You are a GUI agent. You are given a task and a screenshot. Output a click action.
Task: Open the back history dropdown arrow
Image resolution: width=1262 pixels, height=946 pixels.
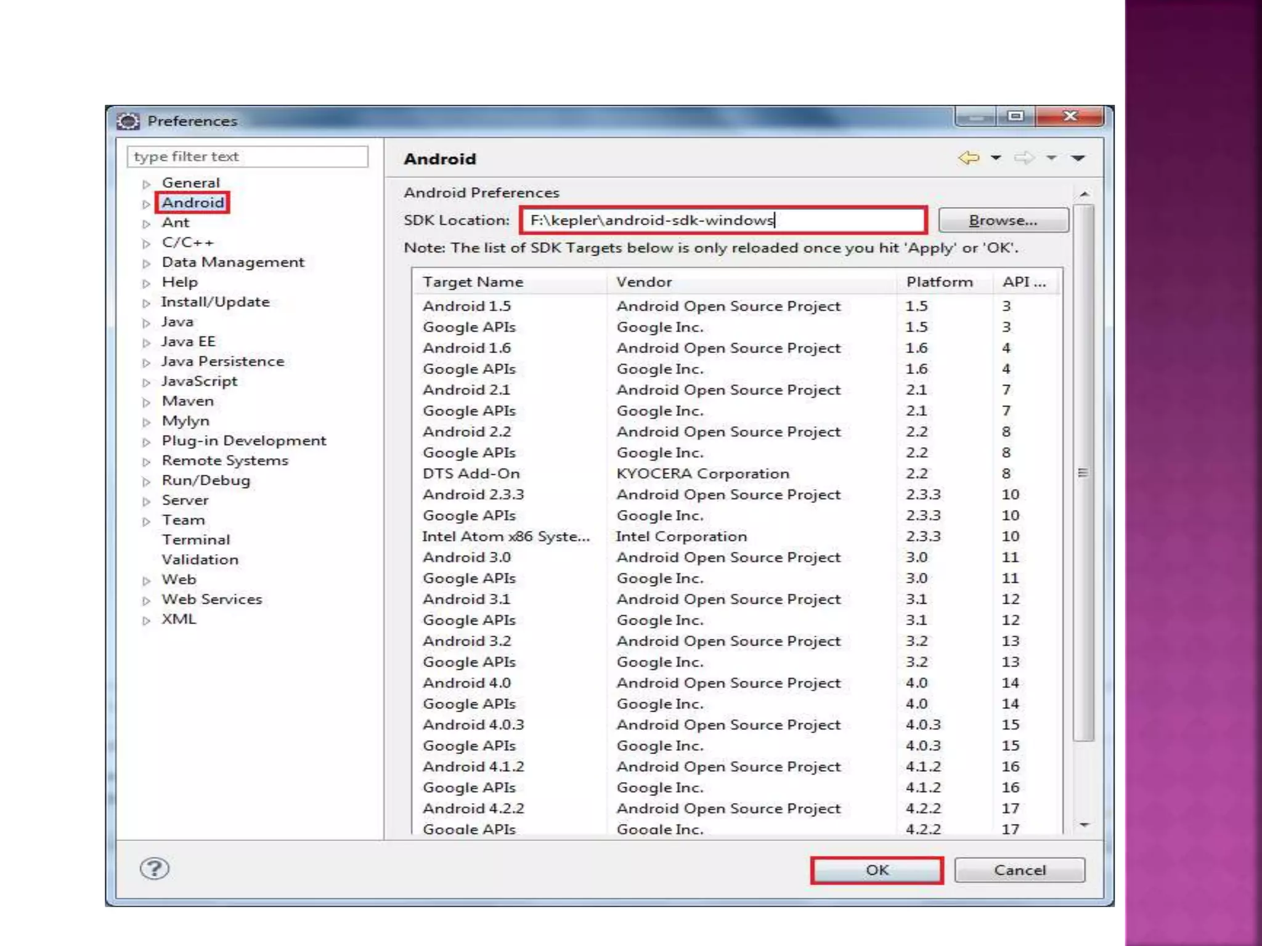pyautogui.click(x=996, y=158)
